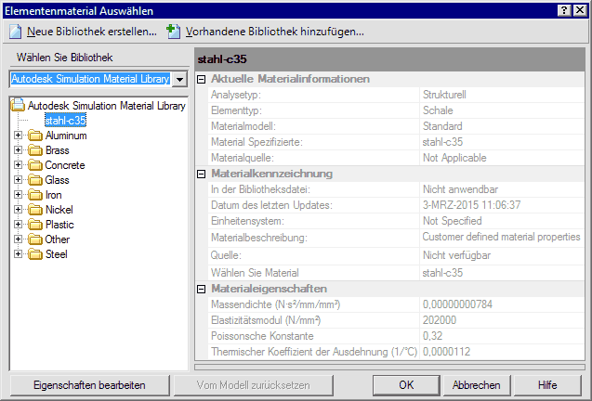The image size is (592, 401).
Task: Select the stahl-c35 material in tree
Action: point(65,121)
